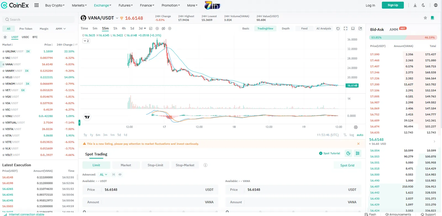Toggle percent scale on the chart
Image resolution: width=442 pixels, height=216 pixels.
(x=345, y=135)
